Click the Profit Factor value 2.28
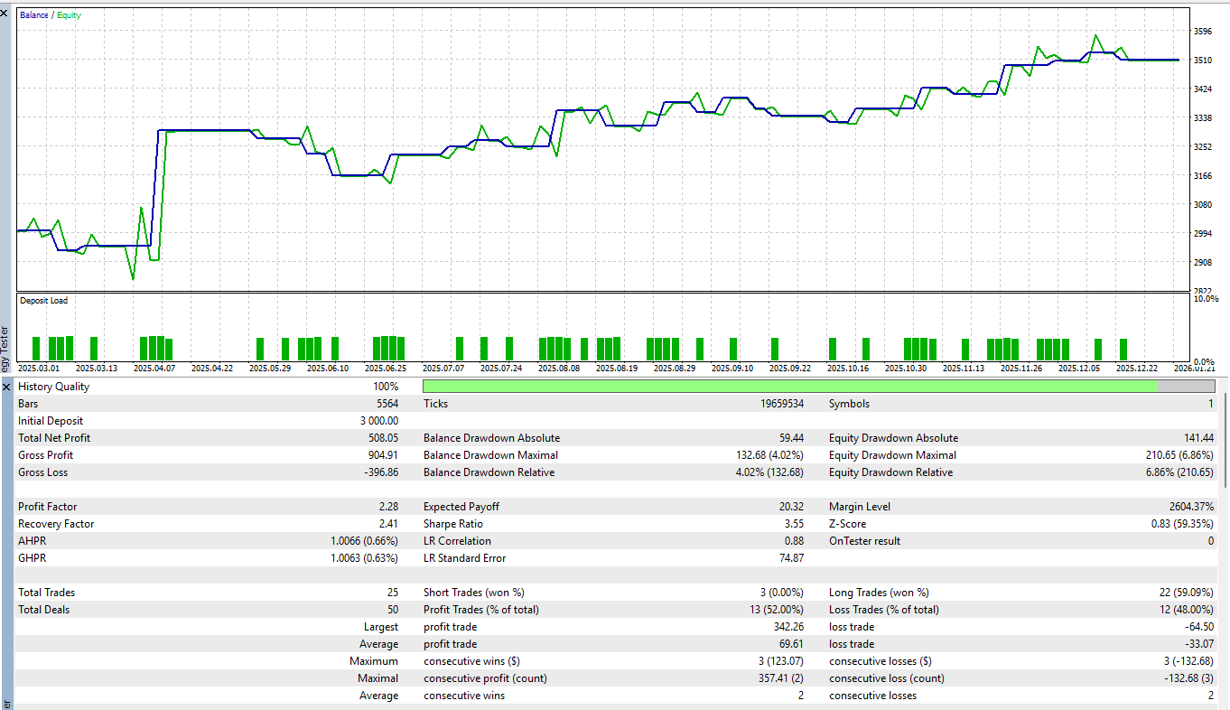This screenshot has width=1230, height=710. (390, 506)
